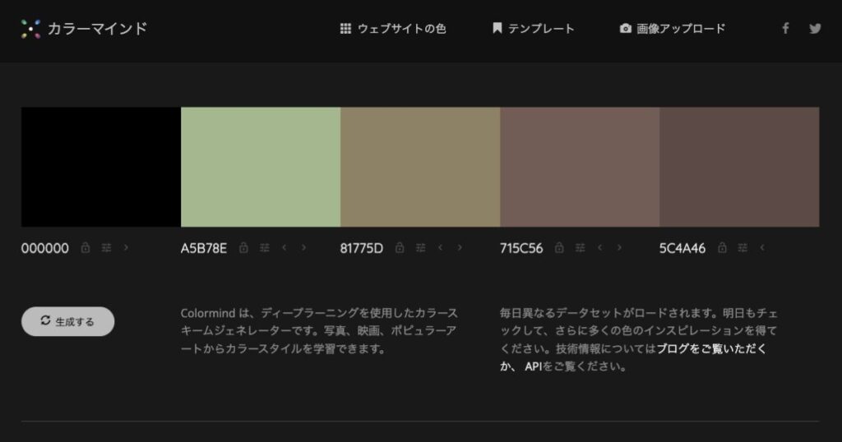Screen dimensions: 842x442
Task: Open adjust sliders for 5C4A46
Action: click(743, 247)
